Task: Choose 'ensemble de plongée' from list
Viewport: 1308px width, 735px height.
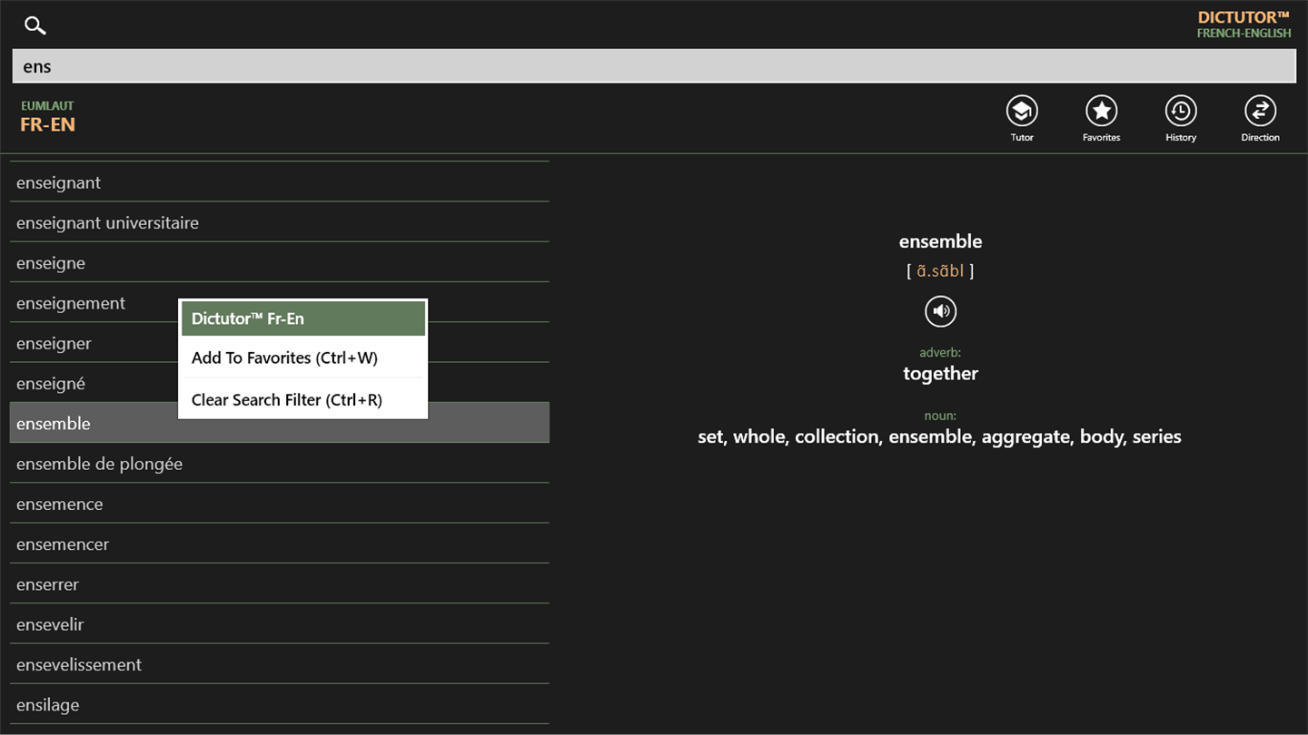Action: [280, 464]
